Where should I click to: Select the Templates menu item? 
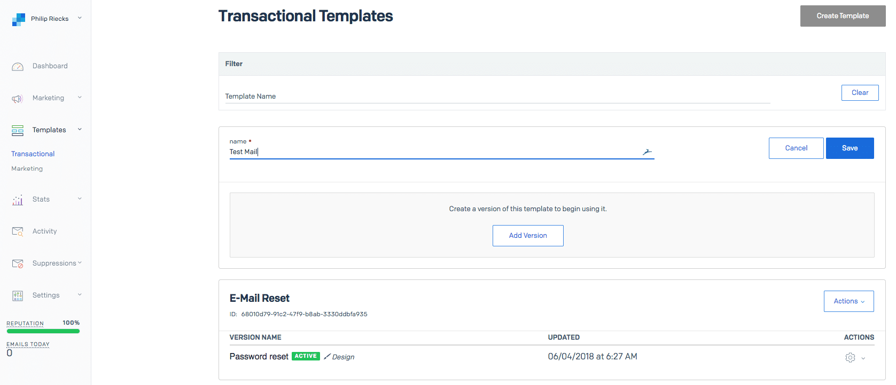[x=49, y=130]
